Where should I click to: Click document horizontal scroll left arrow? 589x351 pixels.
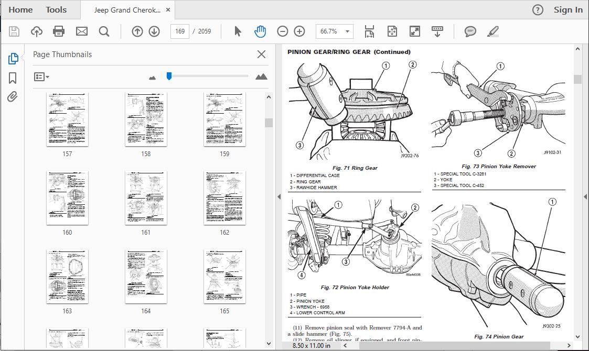(x=345, y=345)
